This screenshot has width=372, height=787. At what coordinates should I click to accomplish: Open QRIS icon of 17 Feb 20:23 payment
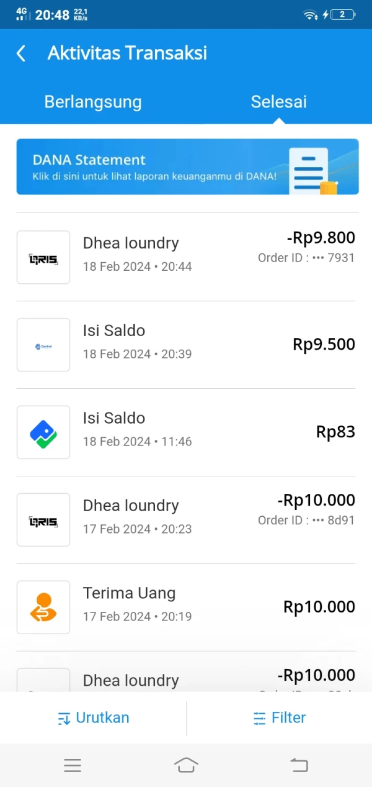coord(43,521)
